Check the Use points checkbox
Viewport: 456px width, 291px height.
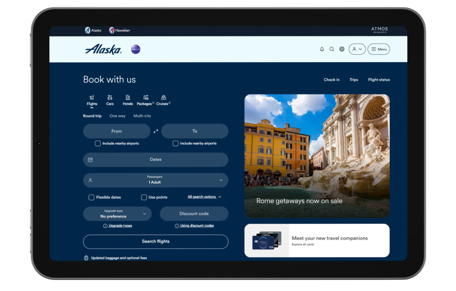tap(144, 197)
